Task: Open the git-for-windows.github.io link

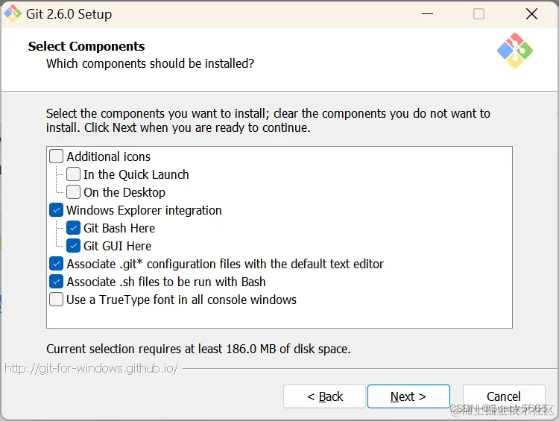Action: (x=92, y=369)
